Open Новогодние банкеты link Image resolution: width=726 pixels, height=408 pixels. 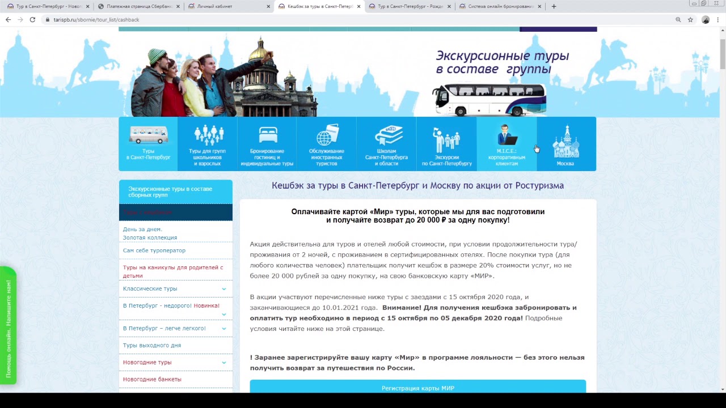[x=152, y=379]
